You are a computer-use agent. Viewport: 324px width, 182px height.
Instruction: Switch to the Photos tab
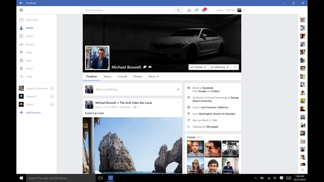tap(137, 76)
